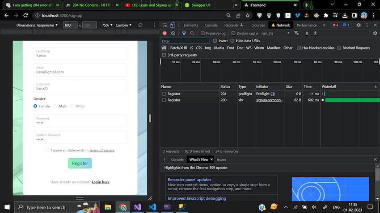
Task: Click the network Filter text field
Action: click(x=185, y=41)
